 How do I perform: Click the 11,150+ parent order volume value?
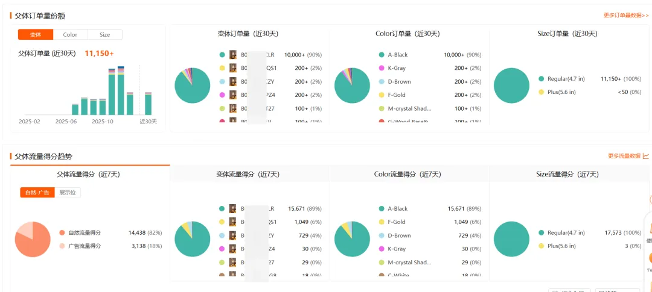[x=100, y=54]
